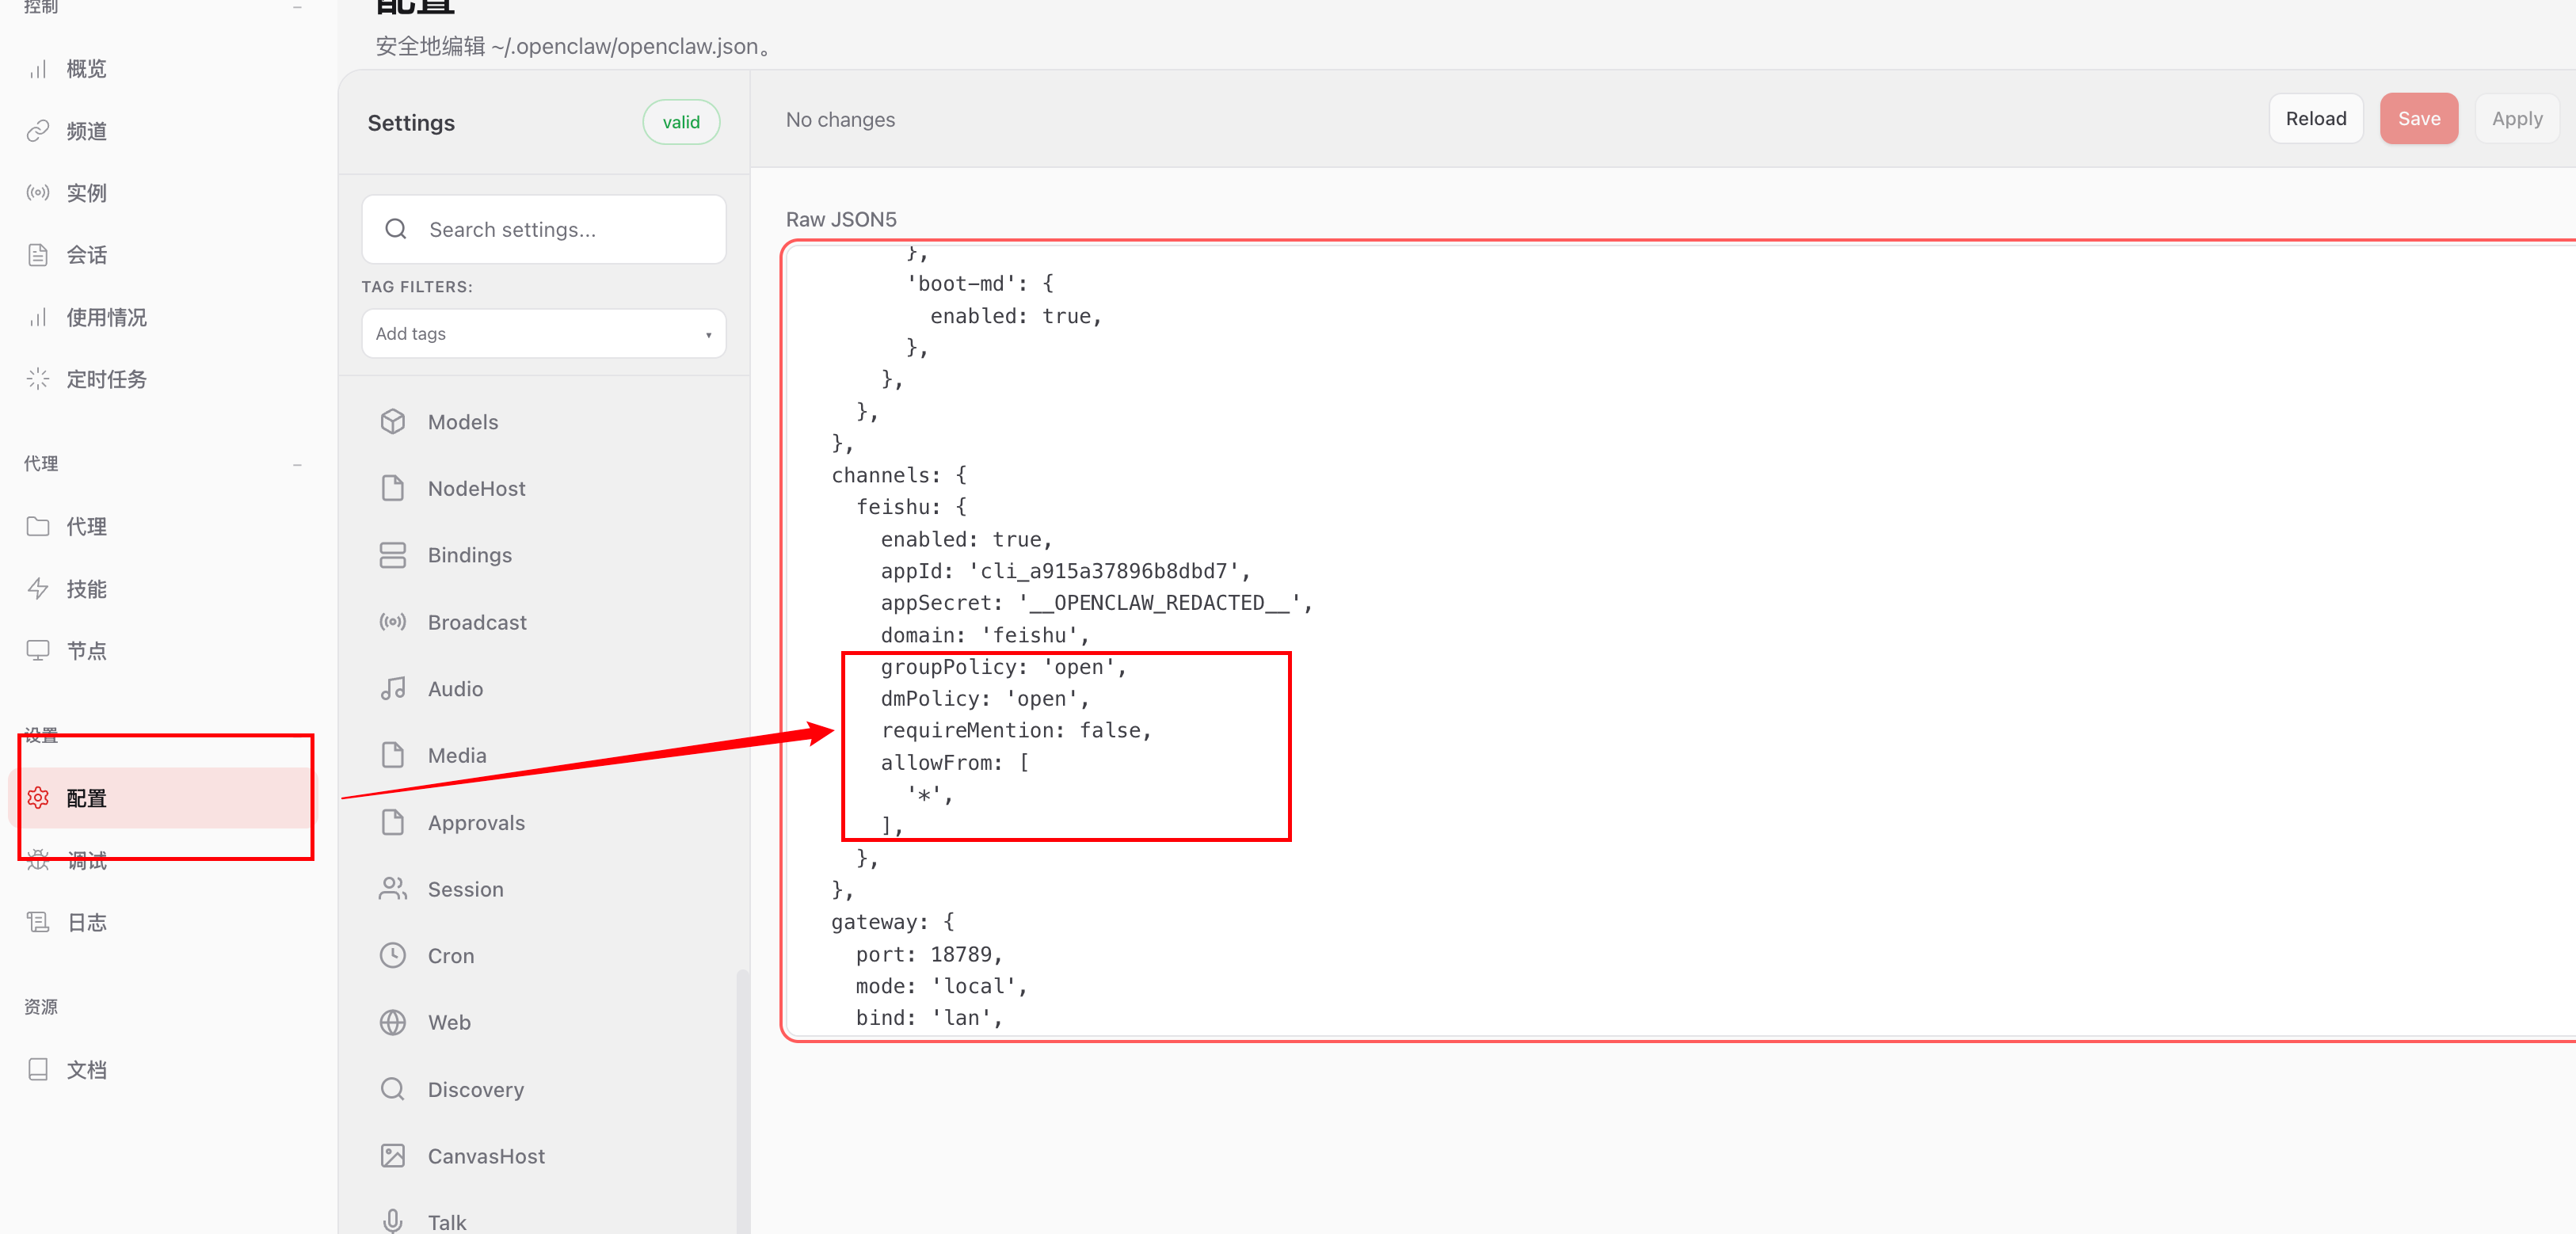This screenshot has width=2576, height=1234.
Task: Click the Broadcast signal icon
Action: (x=392, y=622)
